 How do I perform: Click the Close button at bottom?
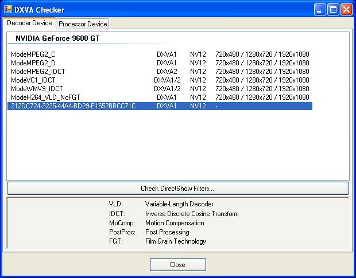point(178,265)
